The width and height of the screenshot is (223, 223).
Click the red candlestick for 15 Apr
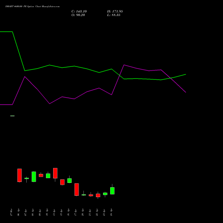[x=62, y=182]
